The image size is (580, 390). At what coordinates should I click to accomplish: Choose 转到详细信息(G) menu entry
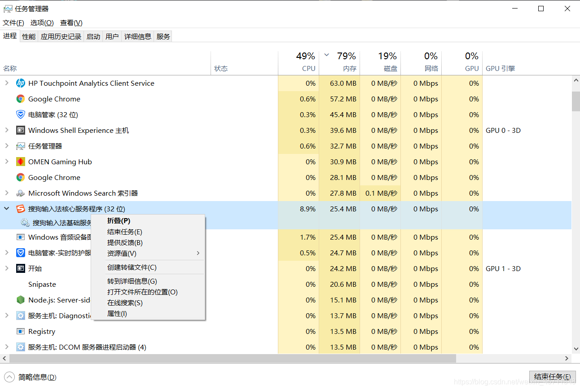(148, 281)
